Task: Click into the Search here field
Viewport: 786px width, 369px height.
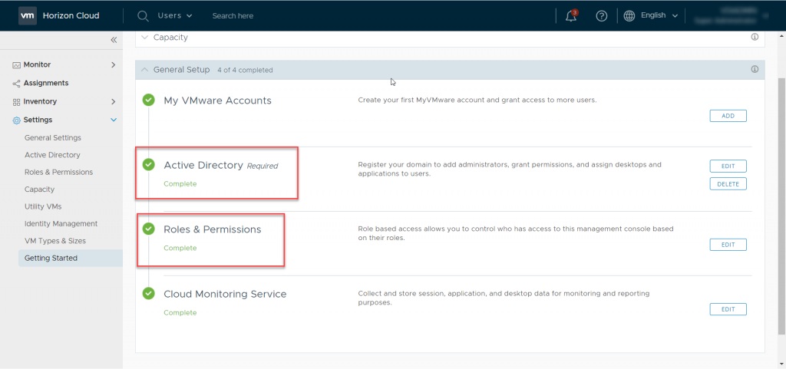Action: tap(233, 16)
